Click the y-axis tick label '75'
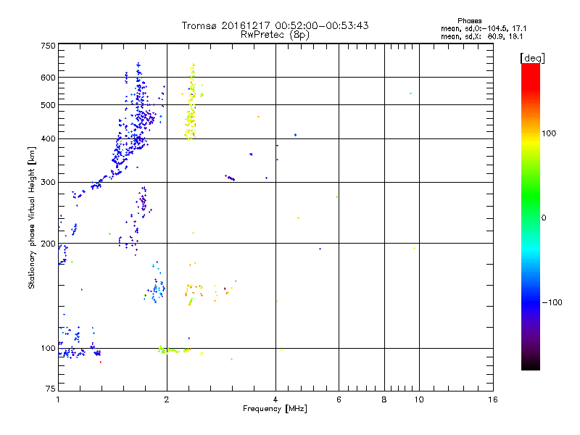Screen dimensions: 580x435 point(51,389)
